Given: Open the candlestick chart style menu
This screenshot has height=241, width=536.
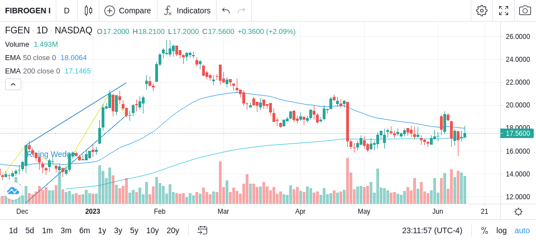Looking at the screenshot, I should click(88, 11).
